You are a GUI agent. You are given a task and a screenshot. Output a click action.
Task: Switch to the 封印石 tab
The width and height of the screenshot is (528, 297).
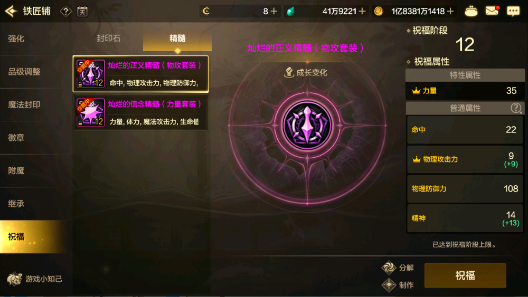[x=108, y=39]
